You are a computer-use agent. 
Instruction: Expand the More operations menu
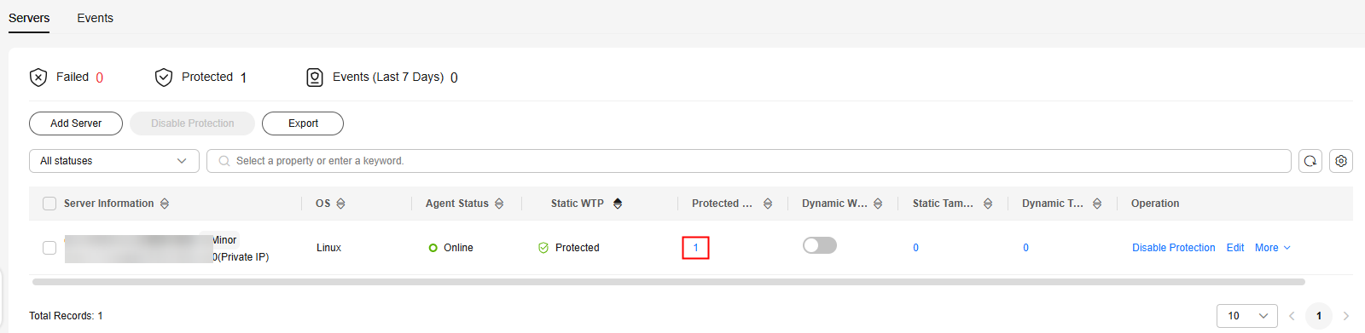click(1273, 248)
